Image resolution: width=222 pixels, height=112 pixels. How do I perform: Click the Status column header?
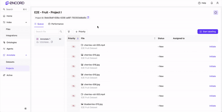pyautogui.click(x=161, y=38)
